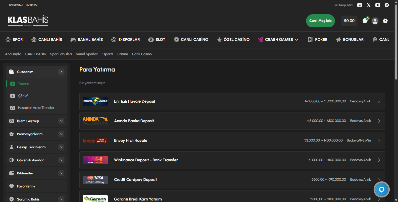Screen dimensions: 398x202
Task: Select the ÇEKİM withdrawal link
Action: (x=23, y=96)
